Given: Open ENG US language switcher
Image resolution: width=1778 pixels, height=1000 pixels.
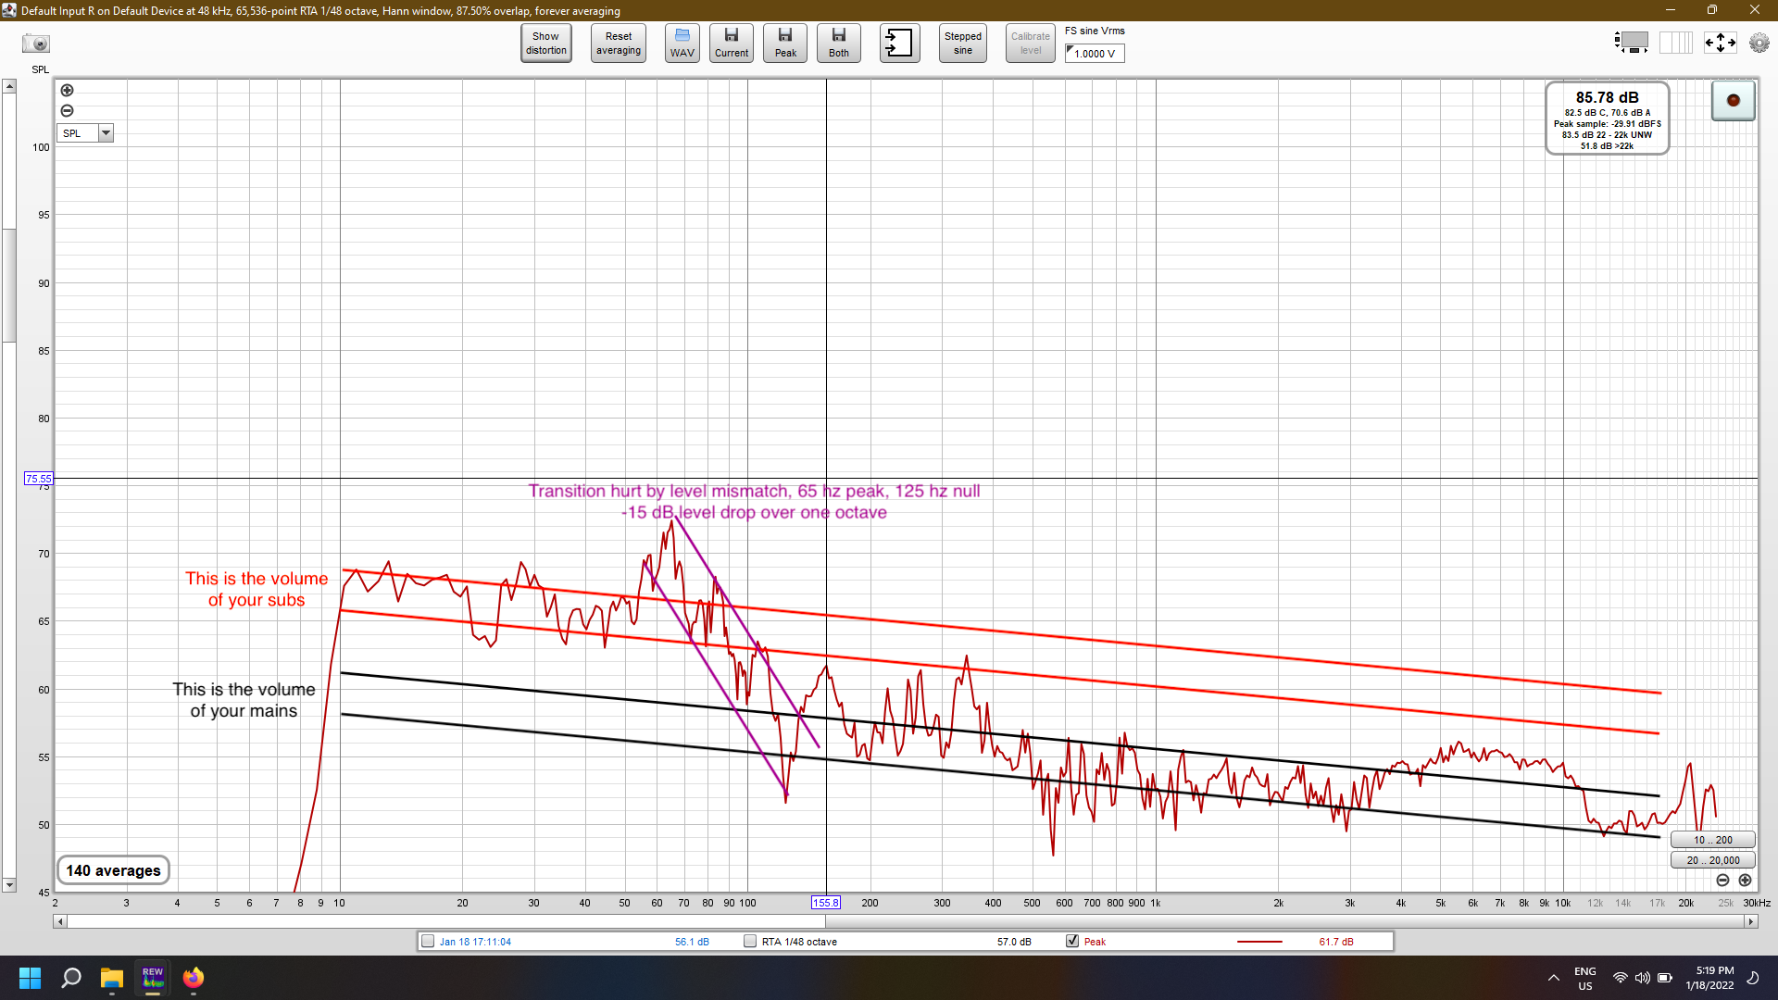Looking at the screenshot, I should 1585,978.
